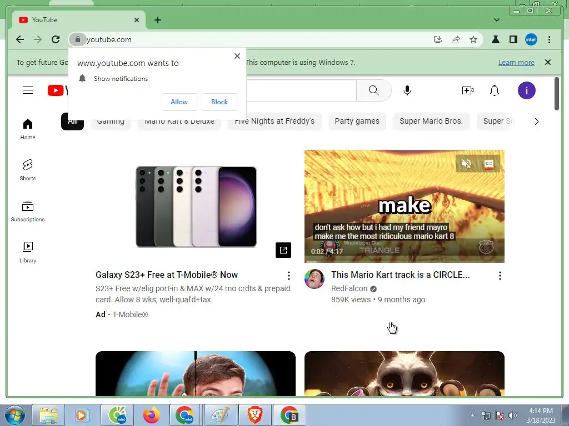
Task: Open the Chrome three-dot menu
Action: click(549, 39)
